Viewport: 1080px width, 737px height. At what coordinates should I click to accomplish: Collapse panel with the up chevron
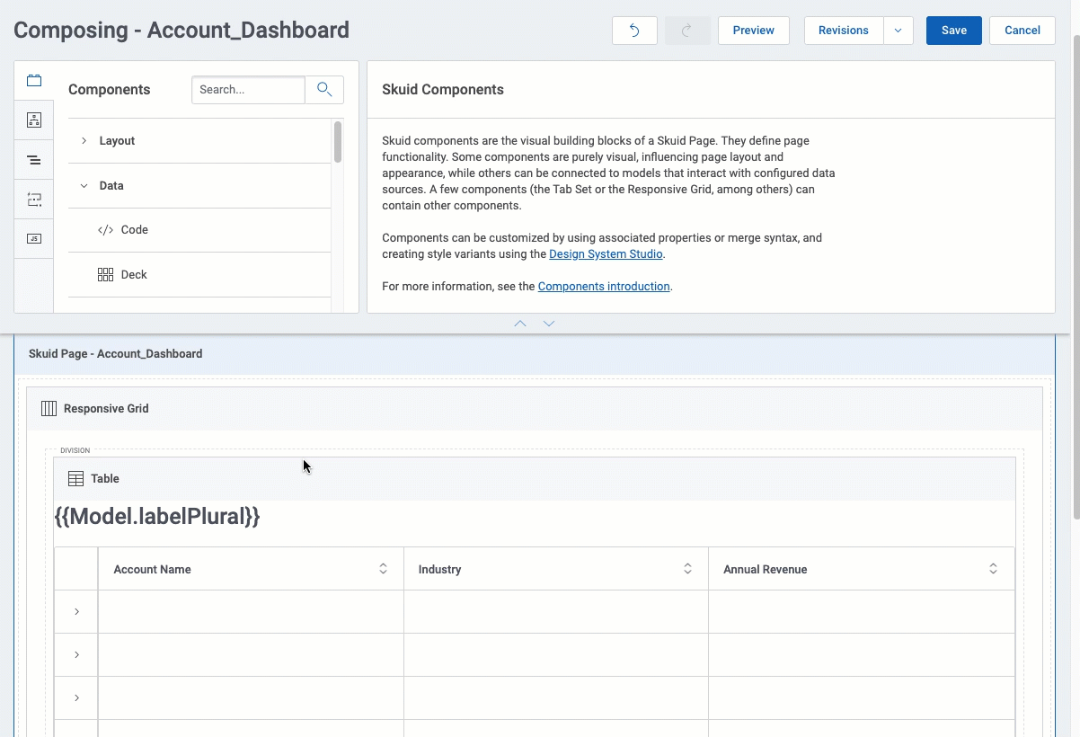coord(520,324)
